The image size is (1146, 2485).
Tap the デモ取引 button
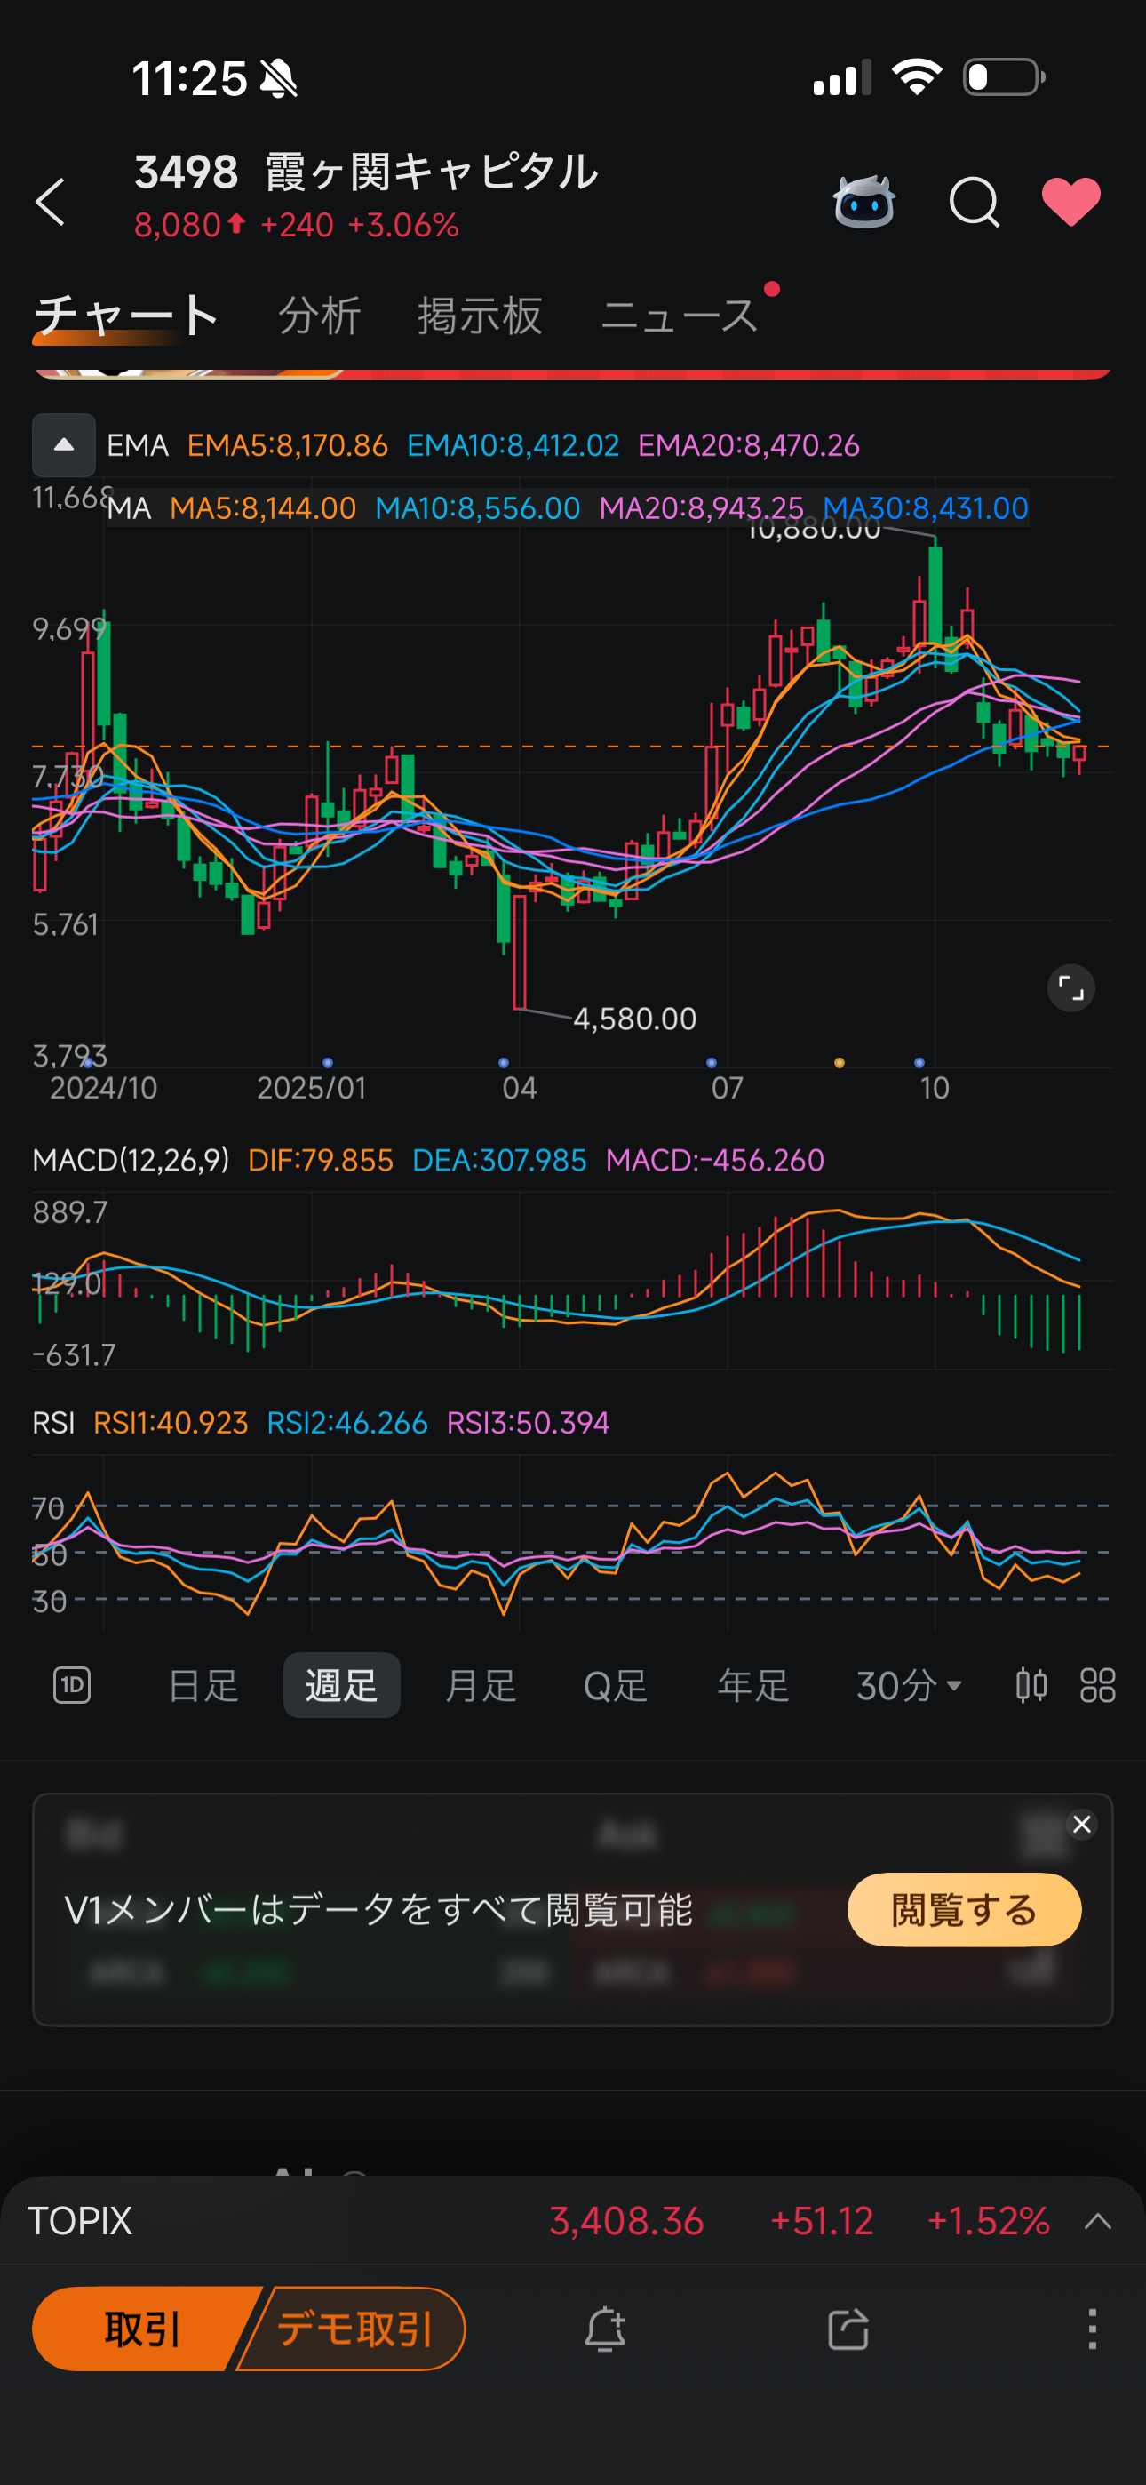[x=355, y=2329]
